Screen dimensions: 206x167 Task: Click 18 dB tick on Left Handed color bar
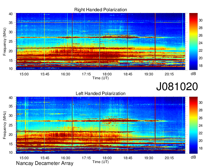[x=201, y=148]
